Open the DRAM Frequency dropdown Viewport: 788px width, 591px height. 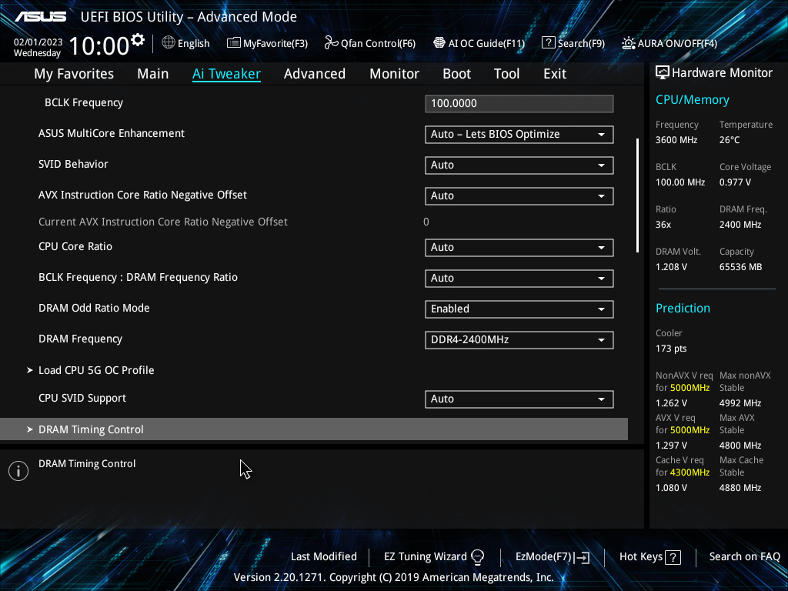click(519, 339)
